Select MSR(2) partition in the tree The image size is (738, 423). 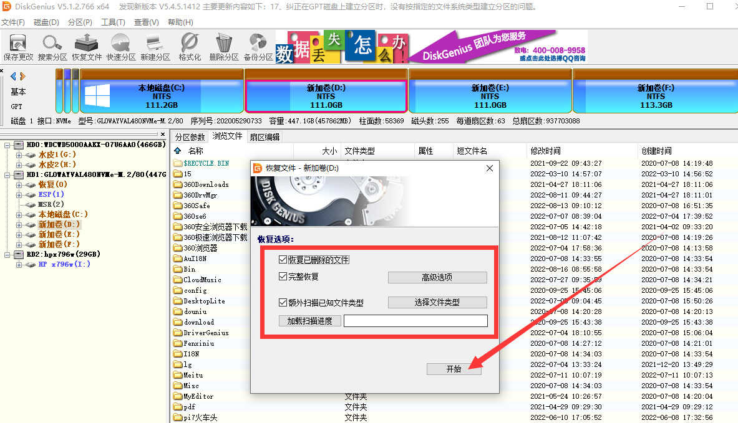(x=51, y=204)
